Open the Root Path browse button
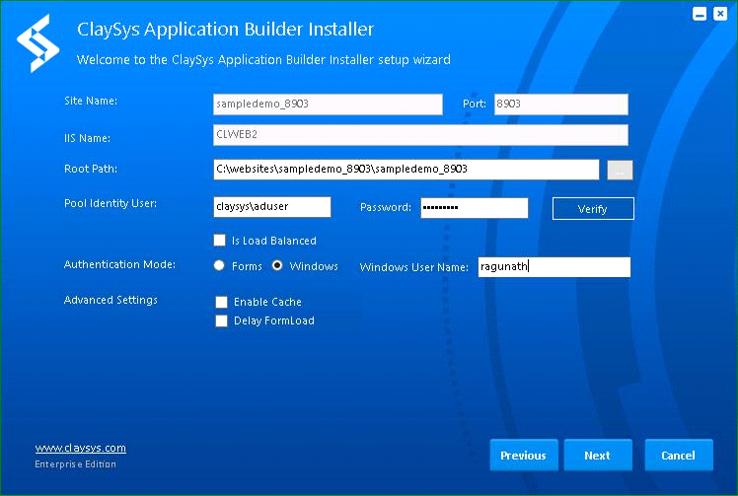 [x=620, y=170]
